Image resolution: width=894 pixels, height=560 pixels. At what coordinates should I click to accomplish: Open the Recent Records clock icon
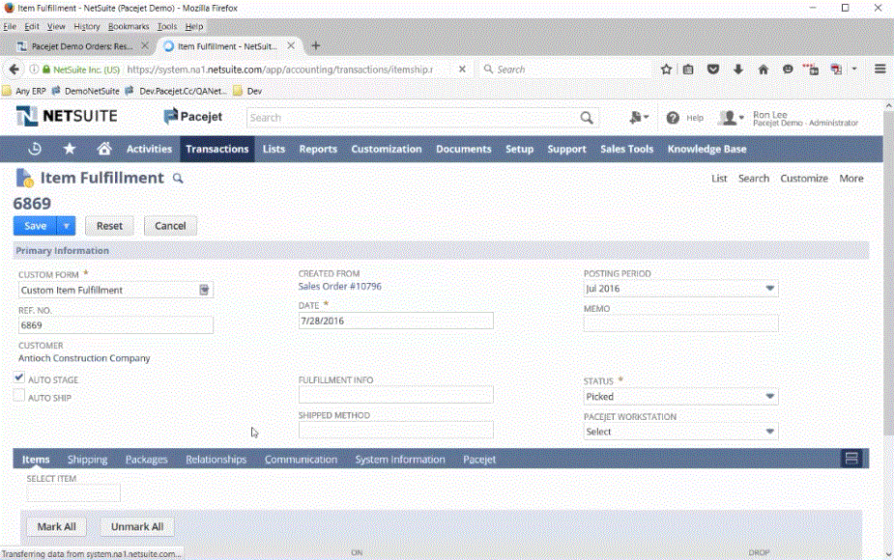click(x=35, y=150)
